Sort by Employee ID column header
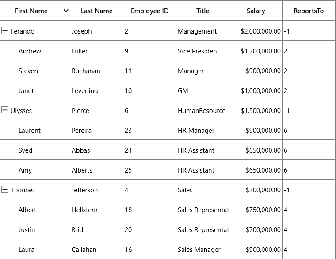The height and width of the screenshot is (259, 336). click(149, 11)
